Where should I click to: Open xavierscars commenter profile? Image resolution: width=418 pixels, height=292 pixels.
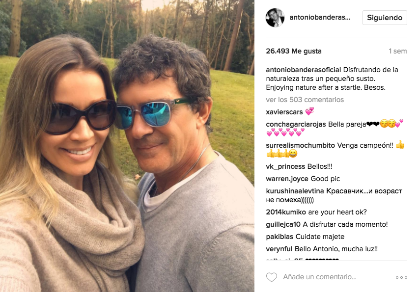pos(284,112)
